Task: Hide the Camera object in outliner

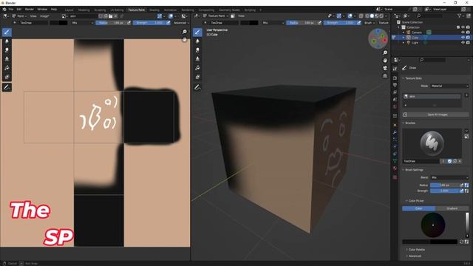Action: click(463, 33)
